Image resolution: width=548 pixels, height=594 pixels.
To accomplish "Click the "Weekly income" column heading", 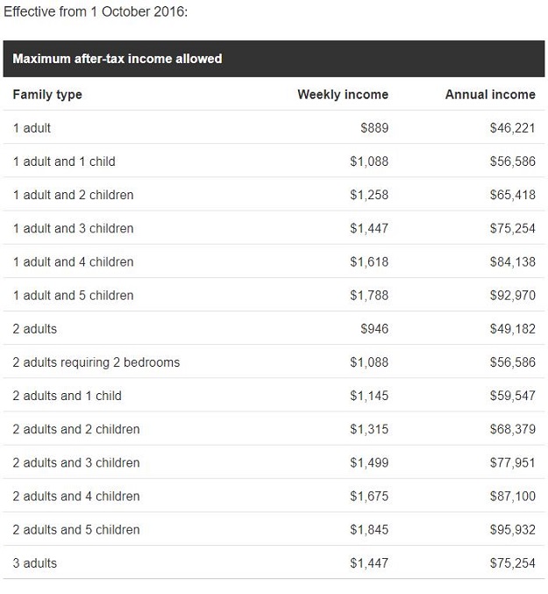I will 342,94.
